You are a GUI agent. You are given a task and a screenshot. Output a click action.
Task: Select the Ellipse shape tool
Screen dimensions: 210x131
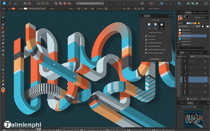[3, 62]
